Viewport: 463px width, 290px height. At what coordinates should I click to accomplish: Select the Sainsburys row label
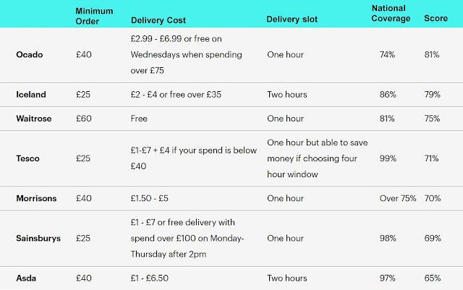tap(38, 237)
